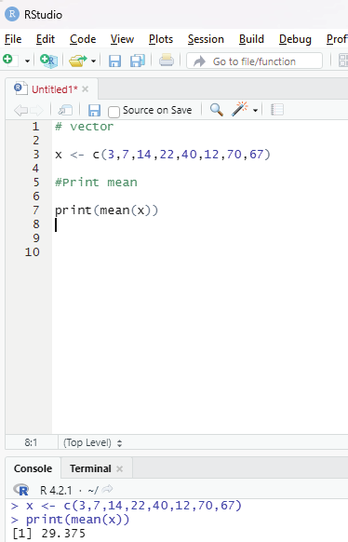This screenshot has height=542, width=348.
Task: Click line number 10 in gutter
Action: coord(33,252)
